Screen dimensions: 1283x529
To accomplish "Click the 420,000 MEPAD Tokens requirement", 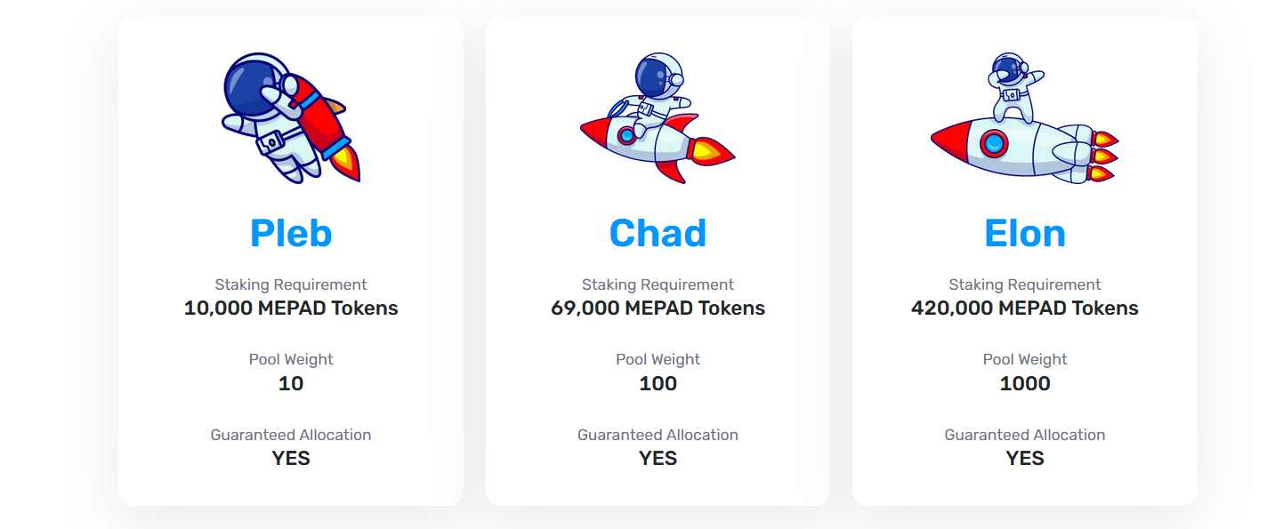I will pyautogui.click(x=1025, y=308).
